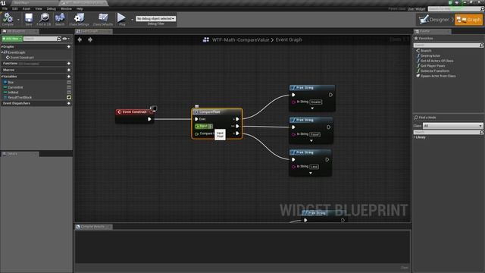Edit In String value Less
485x273 pixels.
(314, 167)
